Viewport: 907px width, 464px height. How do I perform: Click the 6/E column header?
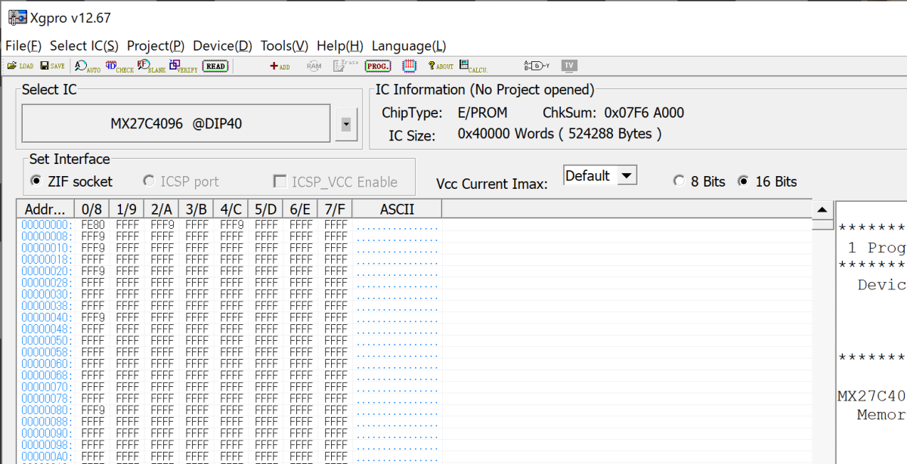coord(301,209)
